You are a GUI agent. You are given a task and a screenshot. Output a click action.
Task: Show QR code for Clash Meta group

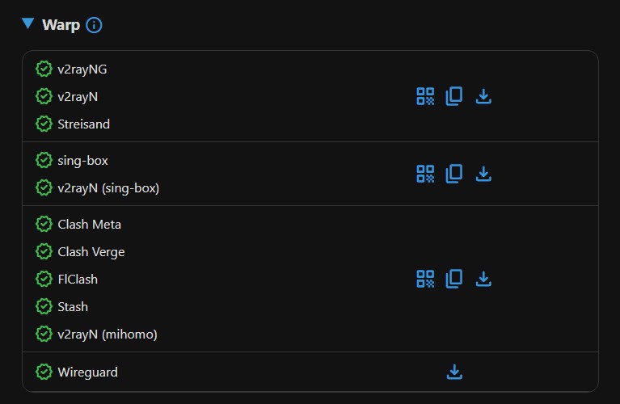pyautogui.click(x=425, y=279)
